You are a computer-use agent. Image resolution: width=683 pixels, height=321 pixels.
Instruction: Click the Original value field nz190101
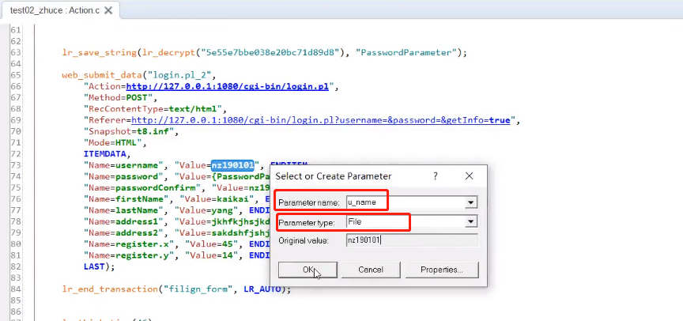(412, 240)
